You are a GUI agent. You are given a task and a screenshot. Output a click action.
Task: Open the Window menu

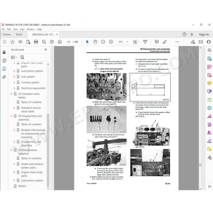coord(31,29)
